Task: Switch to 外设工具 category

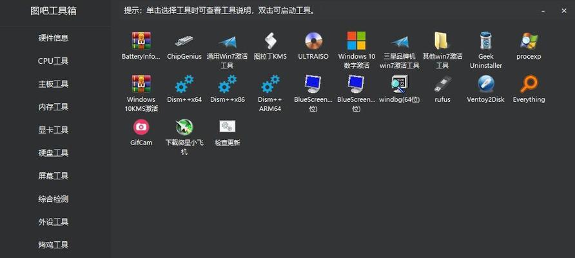Action: pos(54,222)
